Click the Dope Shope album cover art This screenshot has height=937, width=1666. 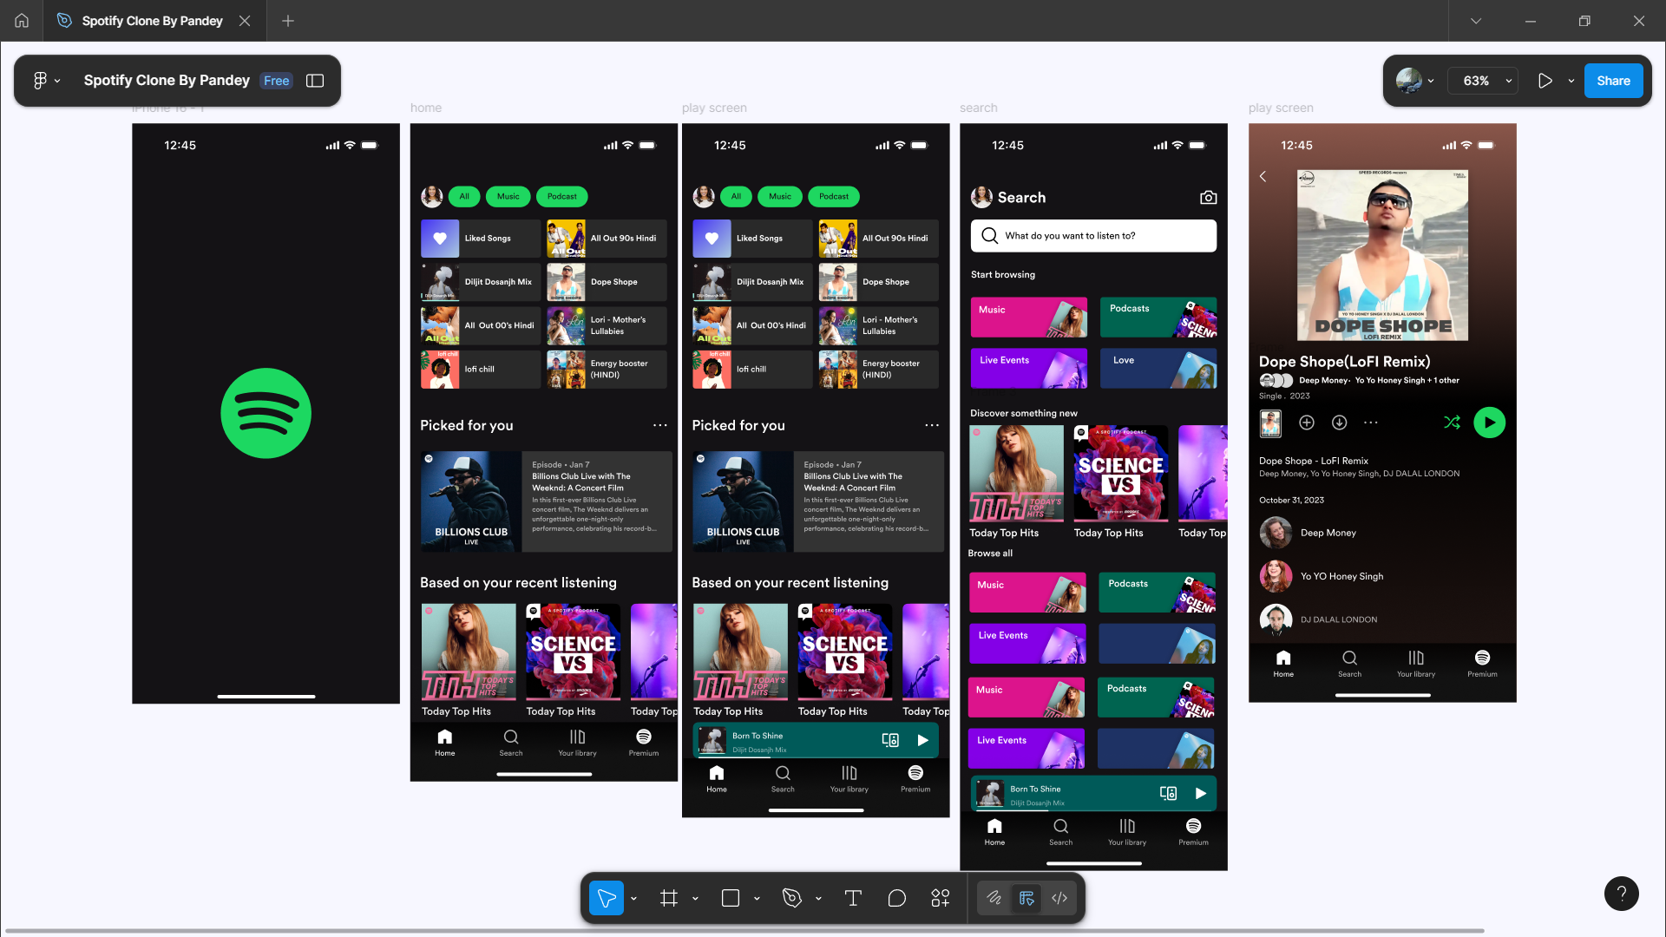coord(1383,255)
